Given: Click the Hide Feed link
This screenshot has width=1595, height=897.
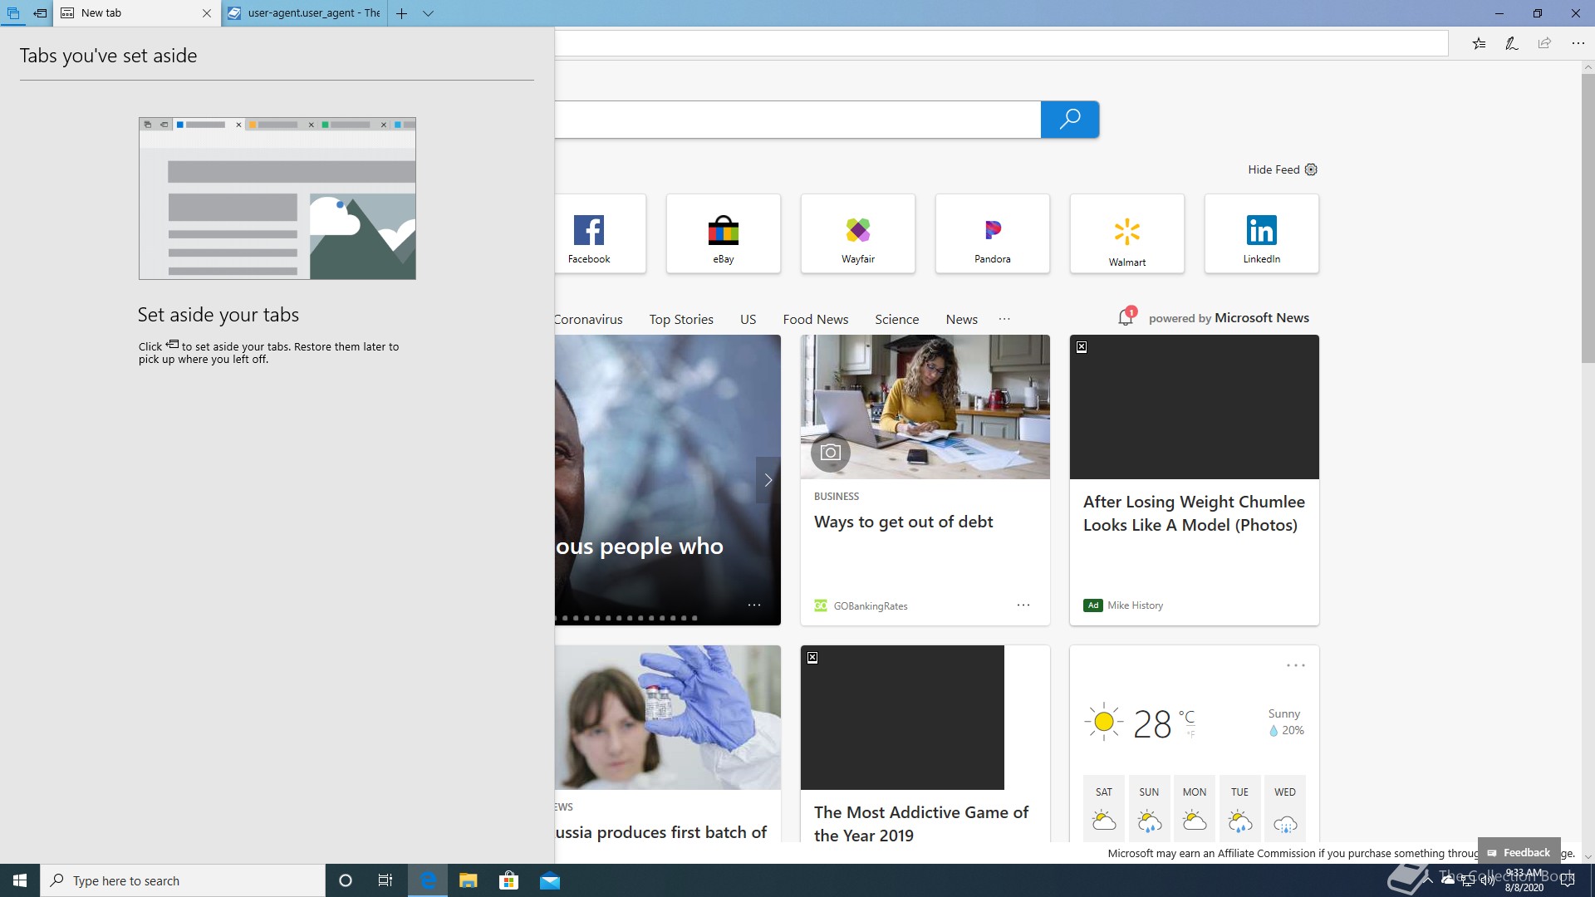Looking at the screenshot, I should click(x=1274, y=169).
